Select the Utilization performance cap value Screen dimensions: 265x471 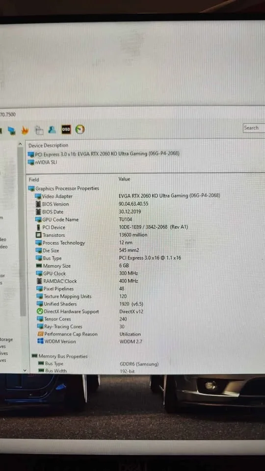tap(130, 334)
